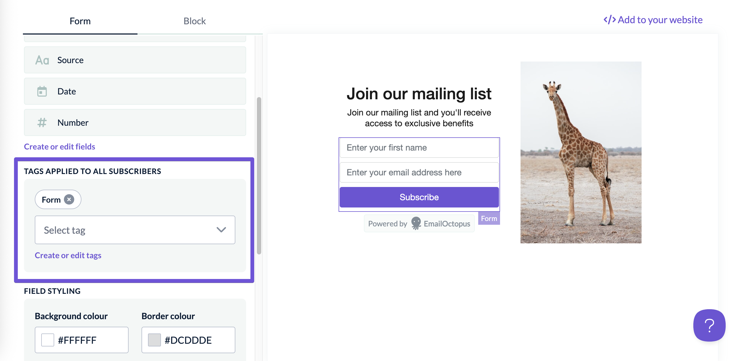Switch to the Block tab
This screenshot has width=737, height=361.
tap(195, 21)
